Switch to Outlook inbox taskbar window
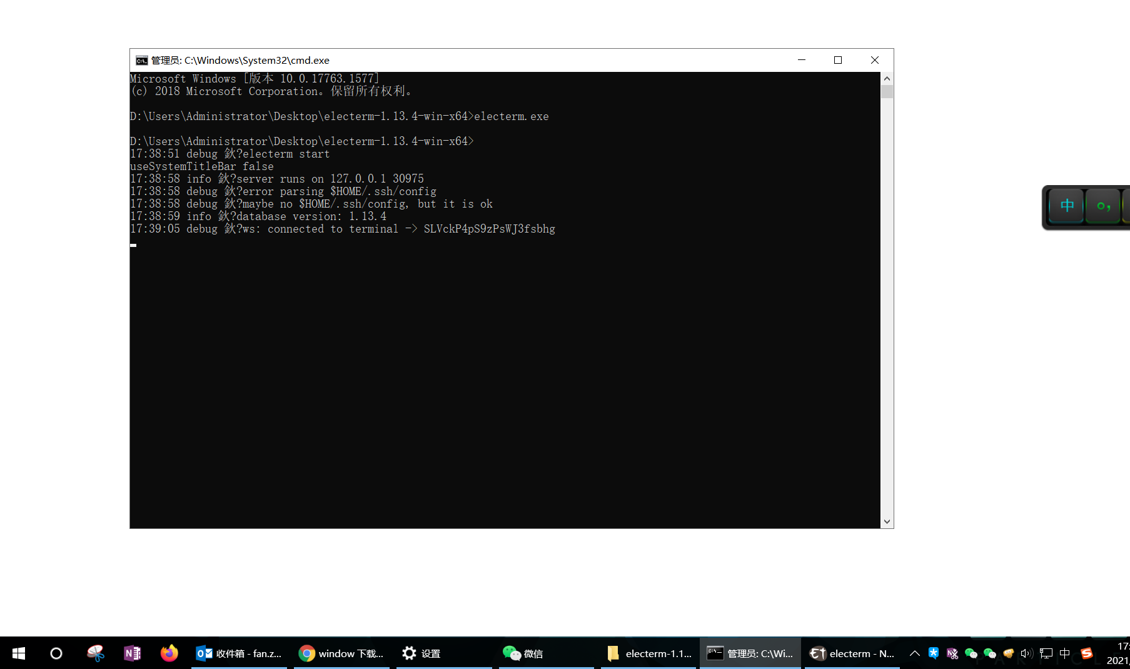Image resolution: width=1130 pixels, height=669 pixels. click(239, 653)
